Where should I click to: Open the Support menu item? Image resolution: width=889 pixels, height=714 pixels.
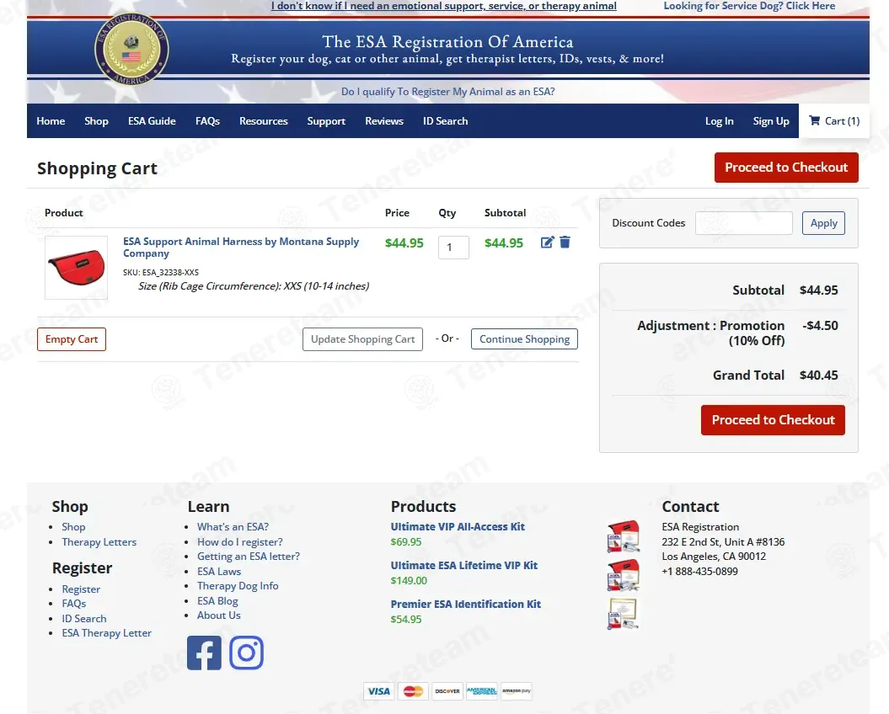[327, 121]
